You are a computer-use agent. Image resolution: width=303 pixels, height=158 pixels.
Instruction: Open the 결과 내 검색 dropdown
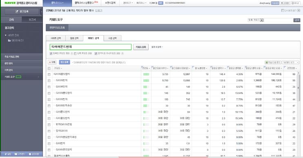157,47
